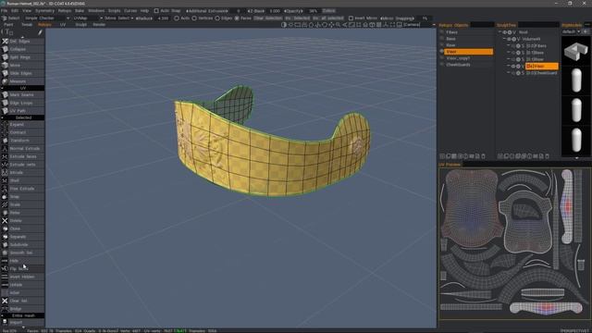Click the Separate command icon
Screen dimensions: 592x333
(5, 237)
